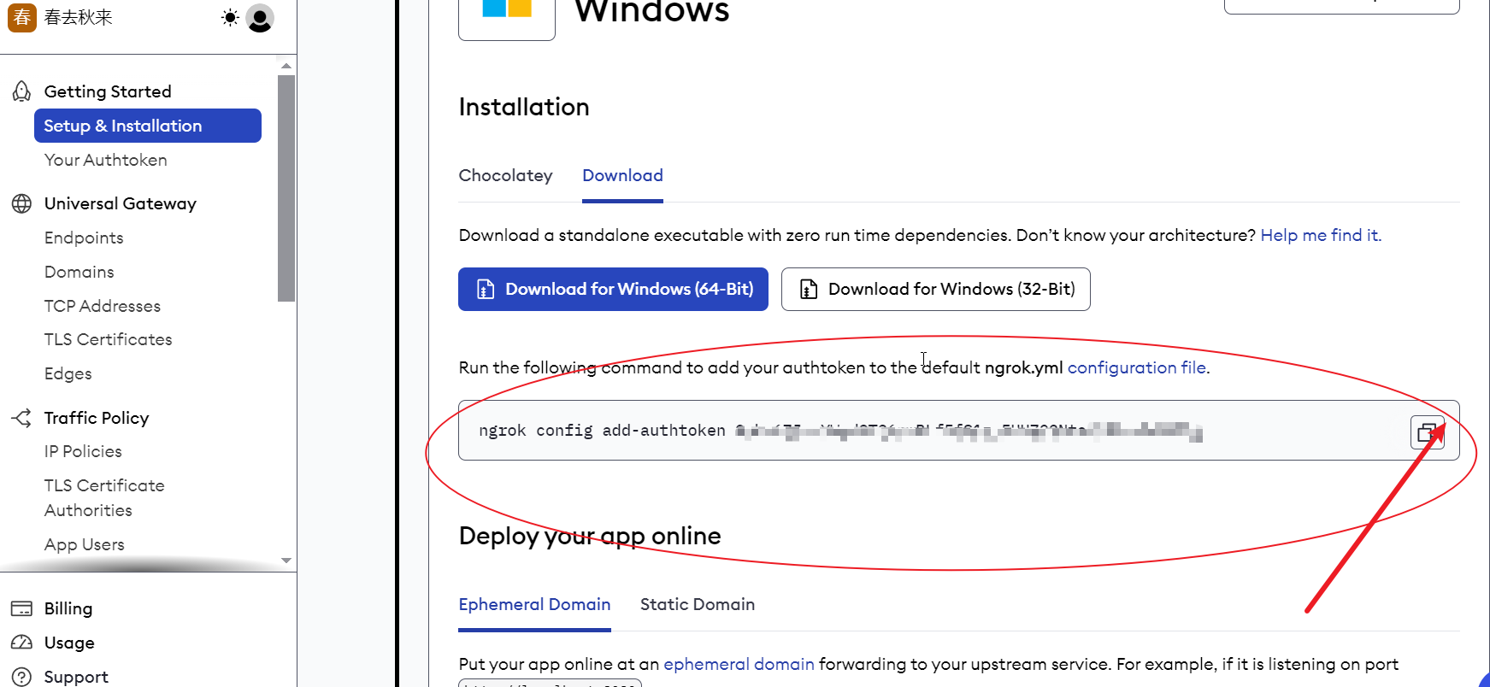
Task: Click the Installation heading
Action: [524, 107]
